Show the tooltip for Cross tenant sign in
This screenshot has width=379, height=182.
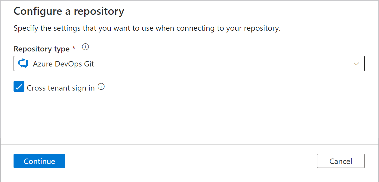point(101,87)
